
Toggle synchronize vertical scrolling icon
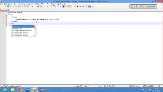(x=51, y=6)
